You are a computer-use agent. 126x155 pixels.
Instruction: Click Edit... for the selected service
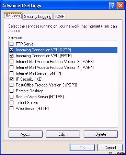[x=63, y=134]
